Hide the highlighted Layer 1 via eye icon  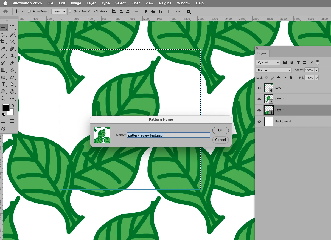tap(259, 110)
